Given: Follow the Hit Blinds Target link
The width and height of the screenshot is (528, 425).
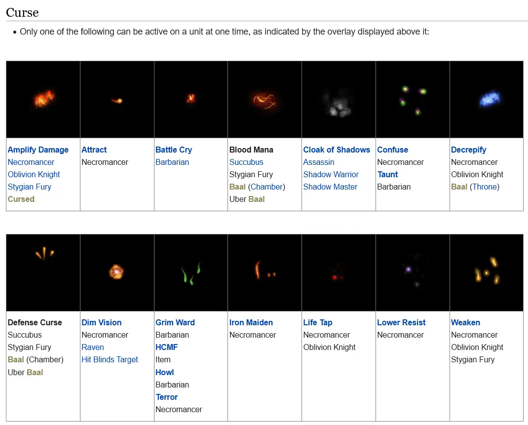Looking at the screenshot, I should [x=110, y=359].
